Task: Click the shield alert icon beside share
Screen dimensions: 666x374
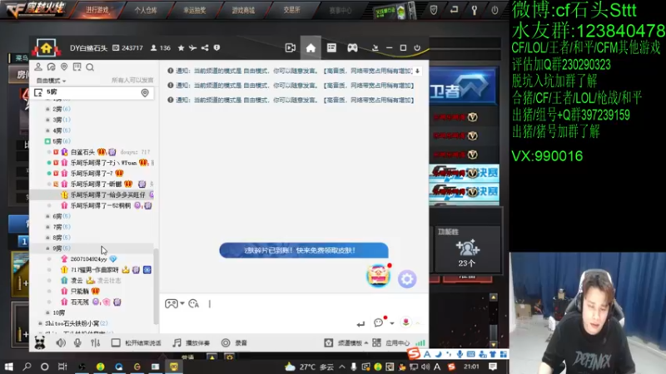Action: (x=216, y=48)
